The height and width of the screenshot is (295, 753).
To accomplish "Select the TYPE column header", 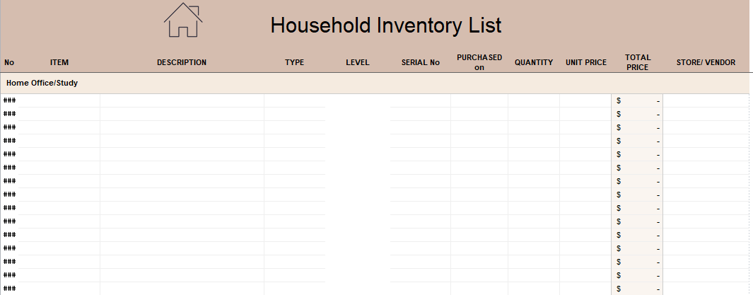I will tap(294, 62).
